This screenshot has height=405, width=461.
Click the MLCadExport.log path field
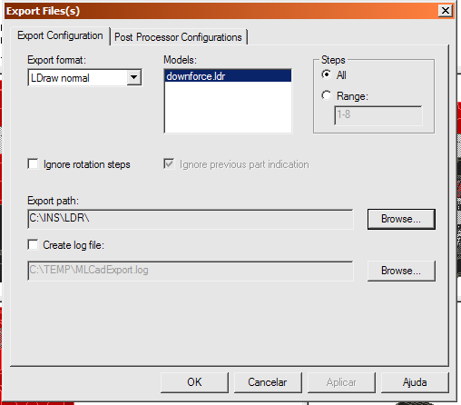pos(191,271)
